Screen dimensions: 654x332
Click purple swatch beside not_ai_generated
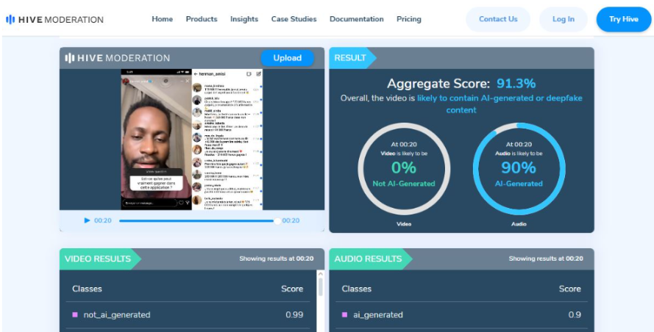75,315
